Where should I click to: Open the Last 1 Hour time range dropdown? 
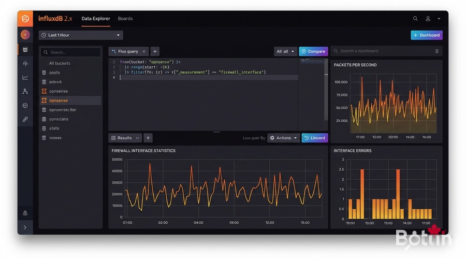[x=81, y=35]
